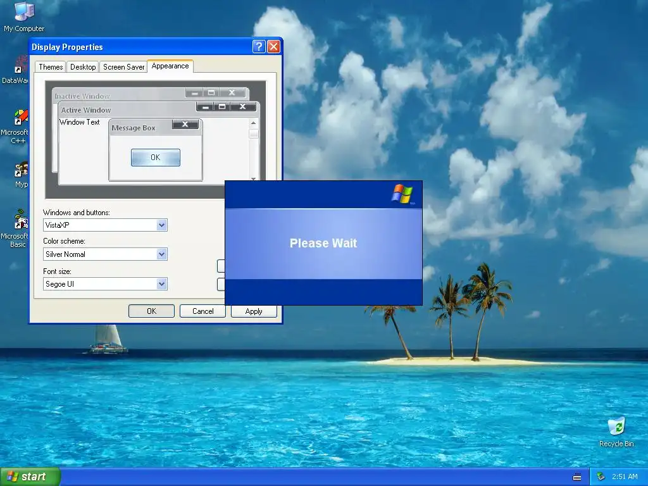Viewport: 648px width, 486px height.
Task: Switch to the Themes tab
Action: click(x=51, y=67)
